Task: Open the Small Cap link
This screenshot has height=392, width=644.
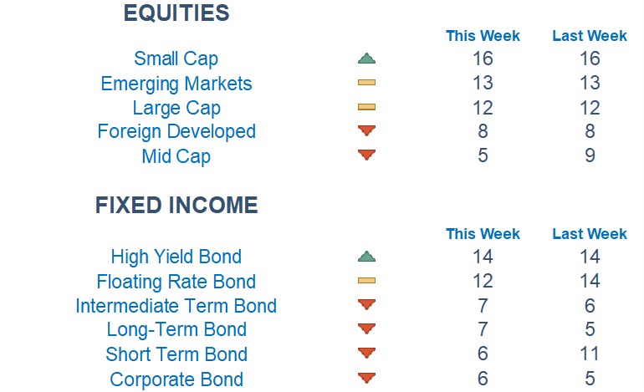Action: [x=176, y=59]
